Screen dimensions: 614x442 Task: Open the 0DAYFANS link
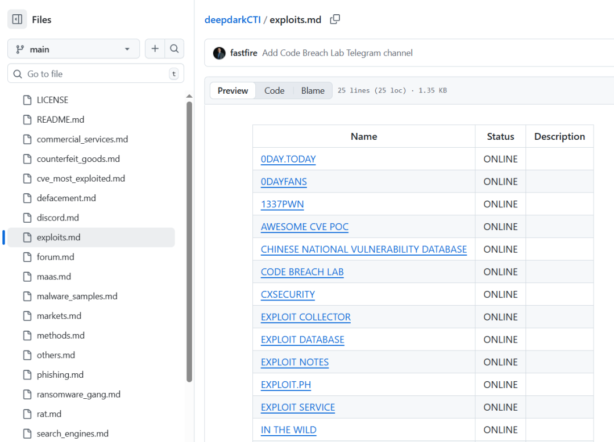284,181
